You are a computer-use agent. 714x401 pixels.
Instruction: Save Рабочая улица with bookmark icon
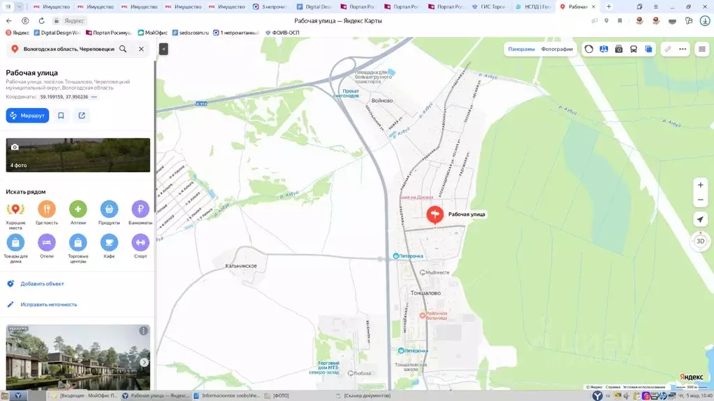61,116
